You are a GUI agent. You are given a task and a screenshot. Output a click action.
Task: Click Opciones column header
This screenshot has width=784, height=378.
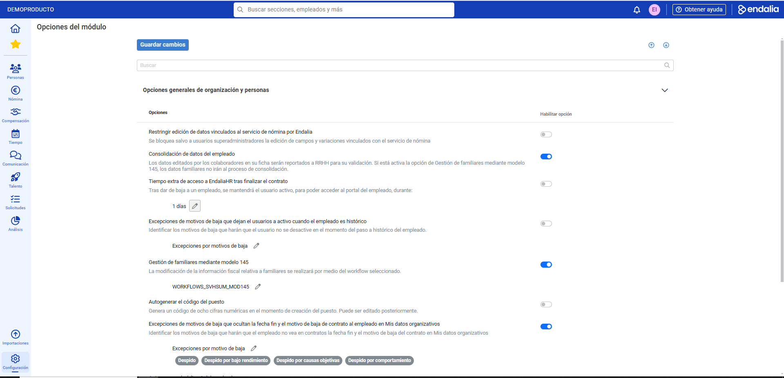(x=158, y=112)
